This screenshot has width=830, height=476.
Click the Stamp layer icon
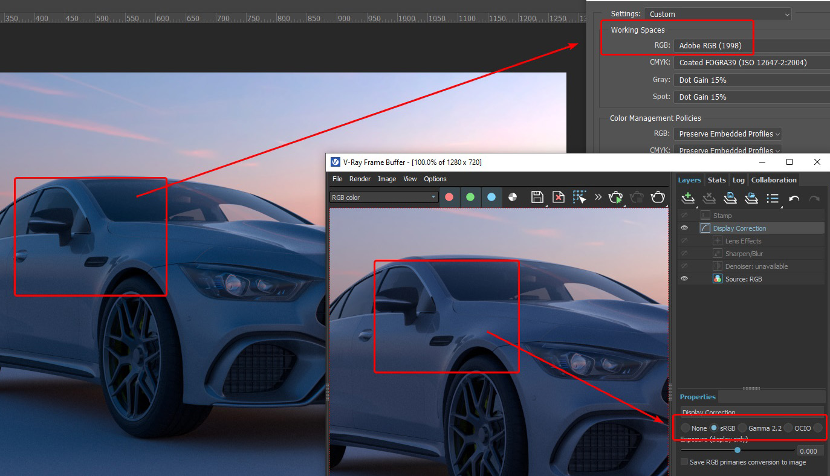tap(705, 215)
